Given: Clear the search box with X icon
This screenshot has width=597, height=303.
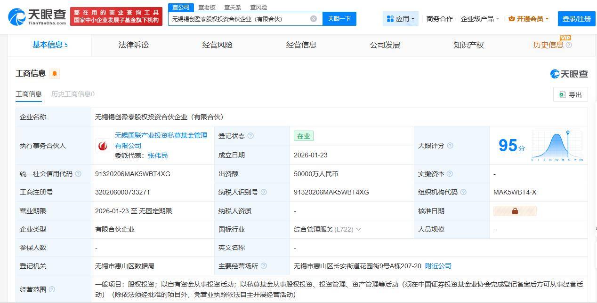Looking at the screenshot, I should point(314,19).
